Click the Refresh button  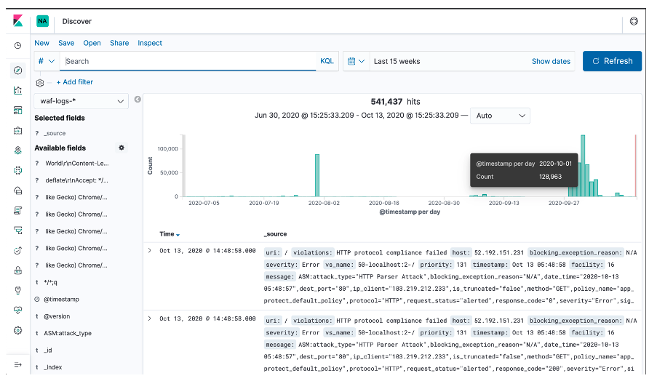612,61
